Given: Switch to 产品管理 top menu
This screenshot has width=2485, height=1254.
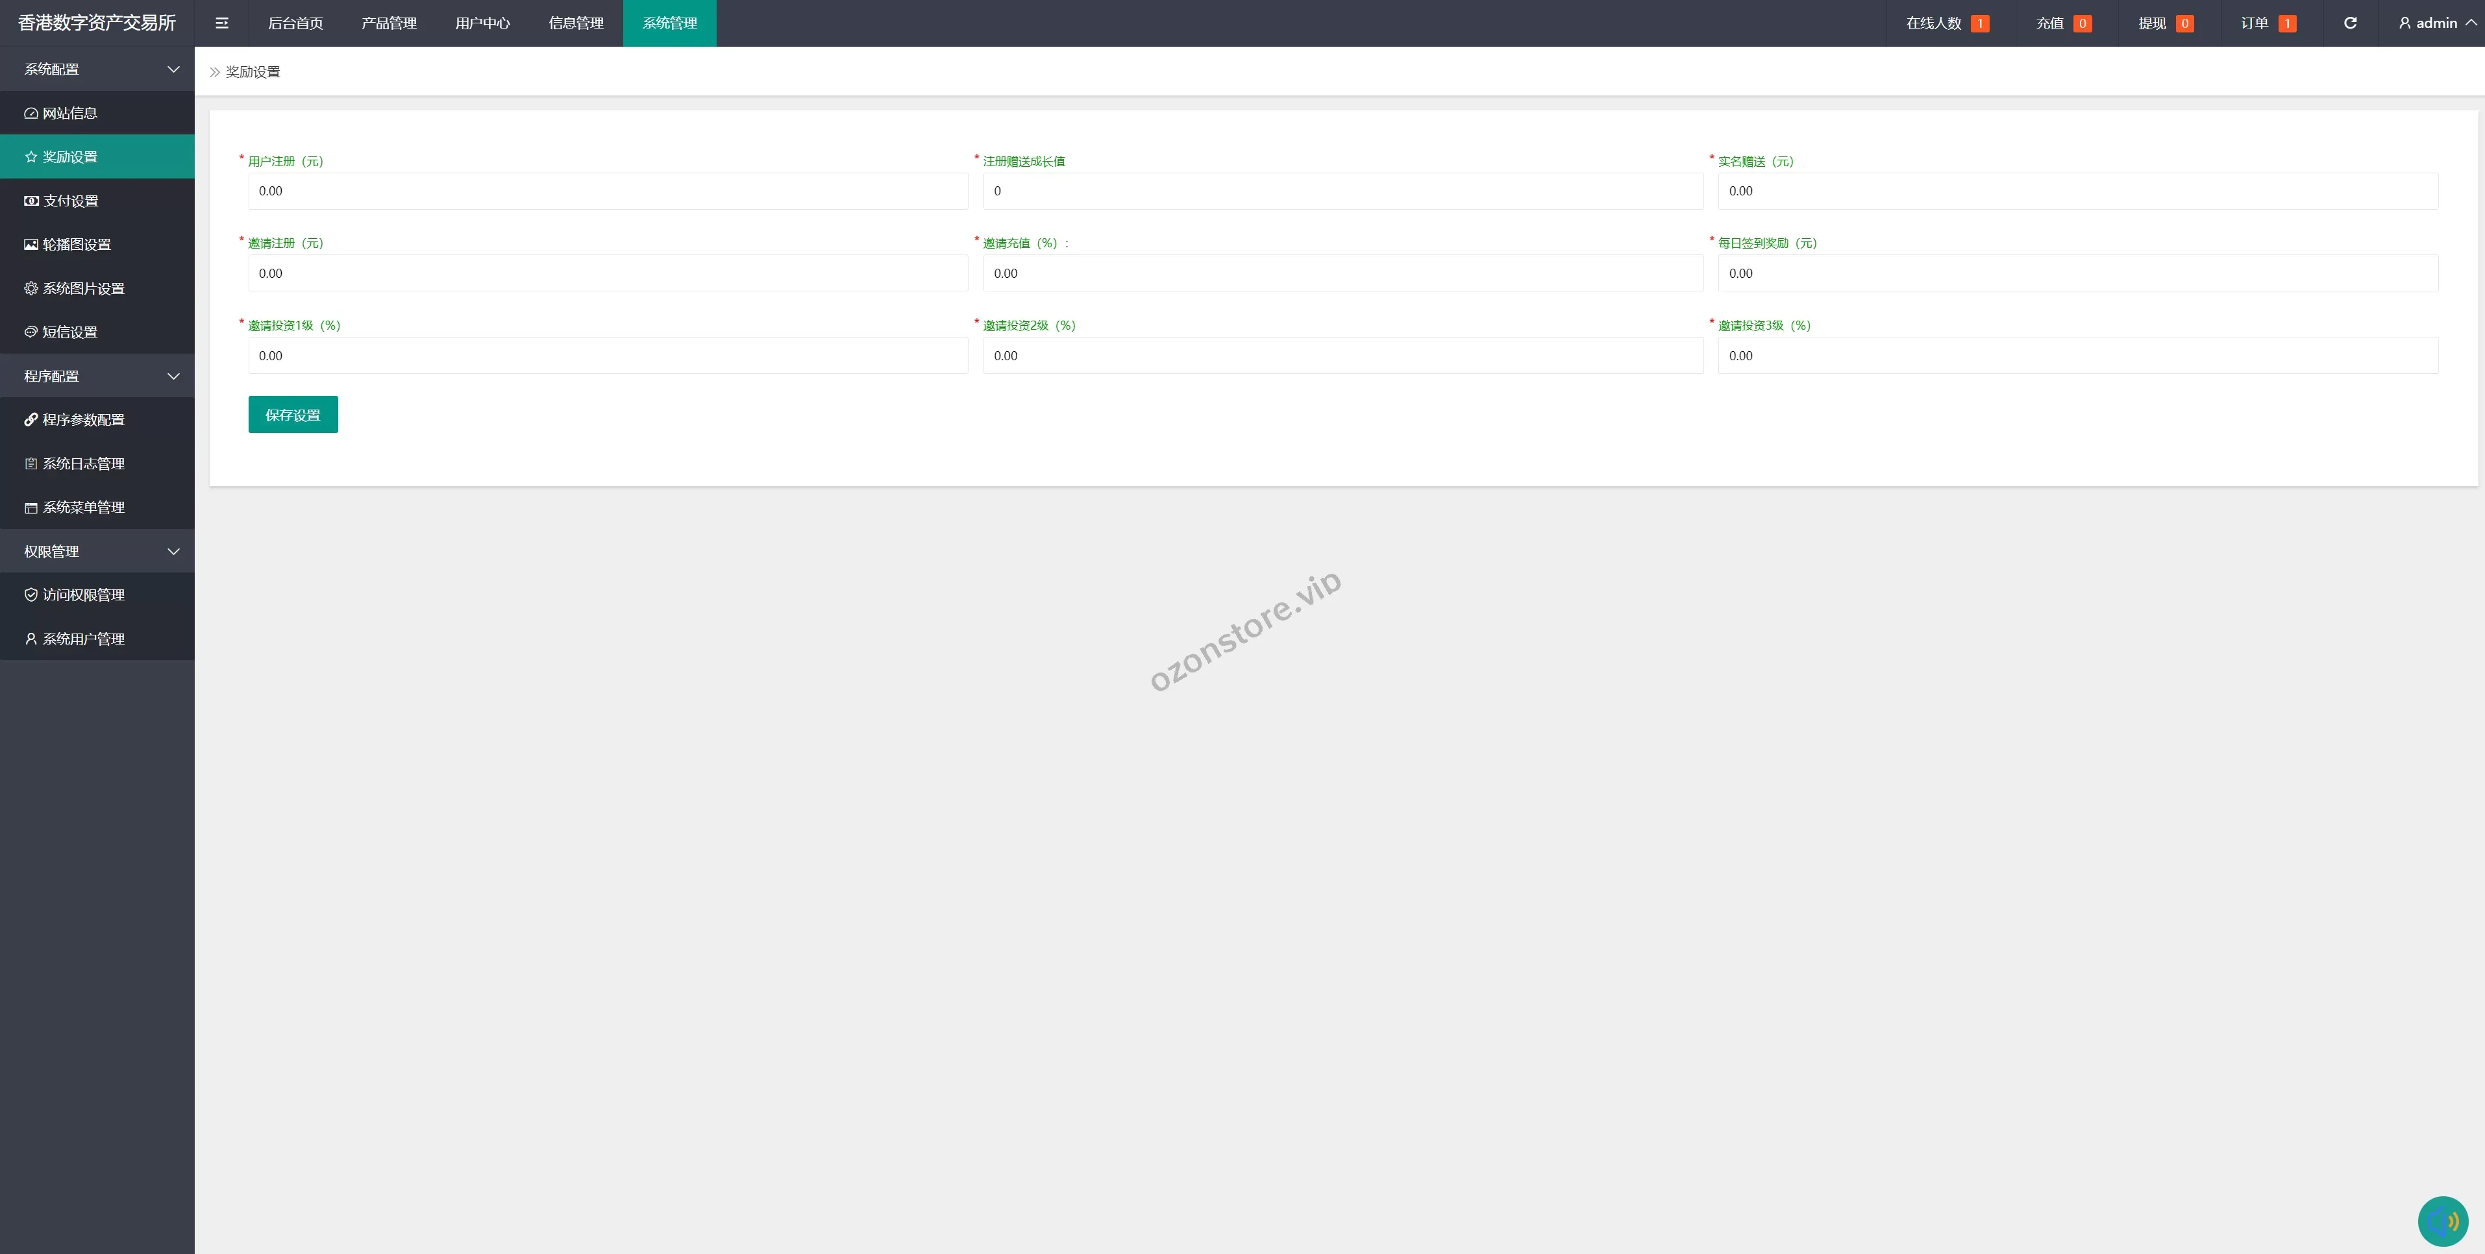Looking at the screenshot, I should 389,23.
